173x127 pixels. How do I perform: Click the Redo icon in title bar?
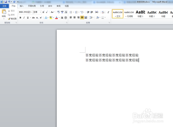coord(14,2)
